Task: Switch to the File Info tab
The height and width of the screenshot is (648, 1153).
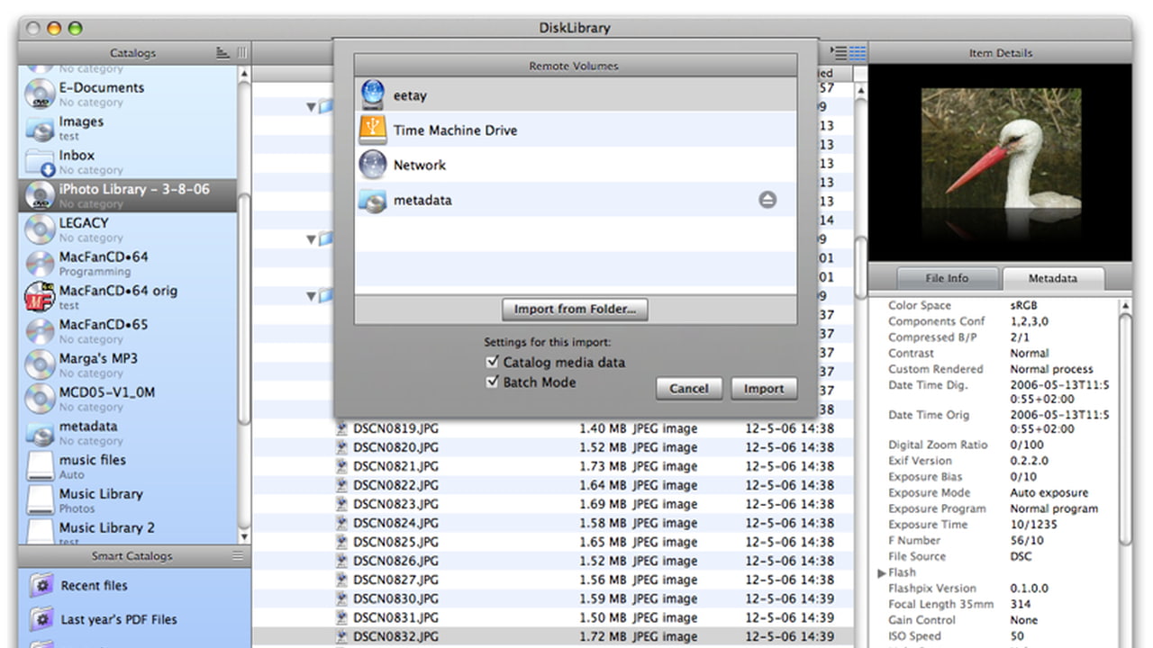Action: pyautogui.click(x=946, y=278)
